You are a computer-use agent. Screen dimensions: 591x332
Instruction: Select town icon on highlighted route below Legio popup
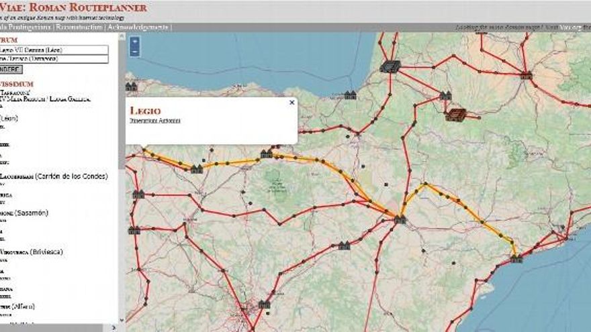197,169
